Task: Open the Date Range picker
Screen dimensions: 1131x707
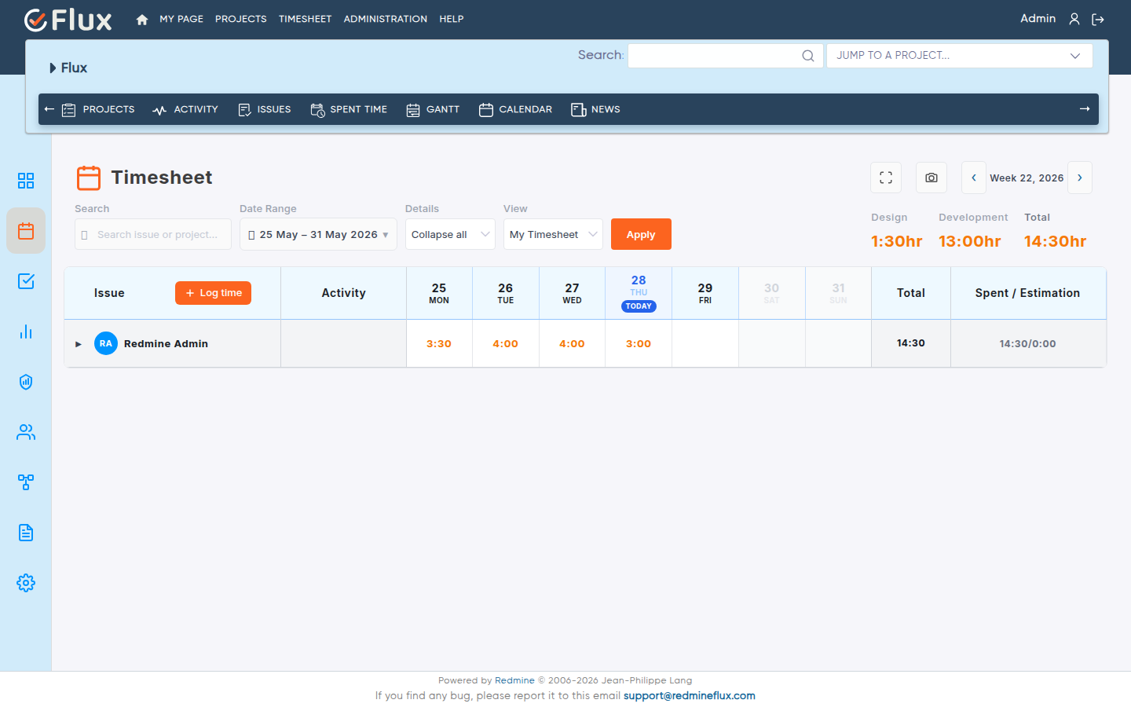Action: (x=318, y=234)
